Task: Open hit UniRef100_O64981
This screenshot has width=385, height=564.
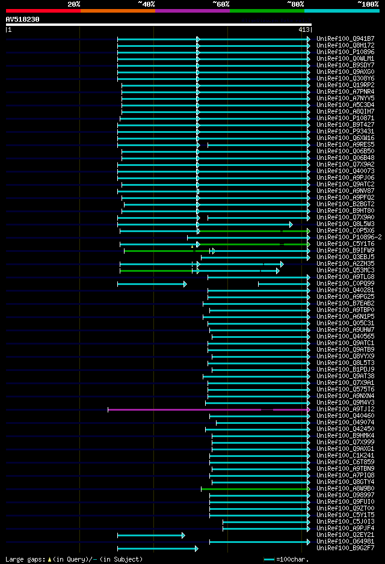Action: pyautogui.click(x=345, y=541)
